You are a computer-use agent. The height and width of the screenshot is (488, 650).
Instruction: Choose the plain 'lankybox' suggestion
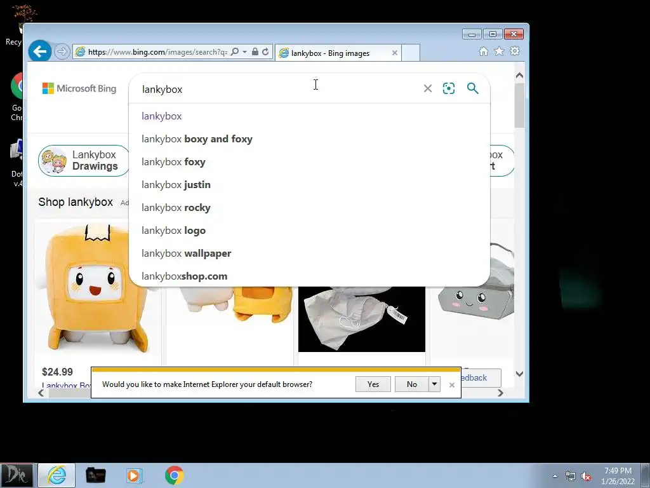(x=309, y=116)
